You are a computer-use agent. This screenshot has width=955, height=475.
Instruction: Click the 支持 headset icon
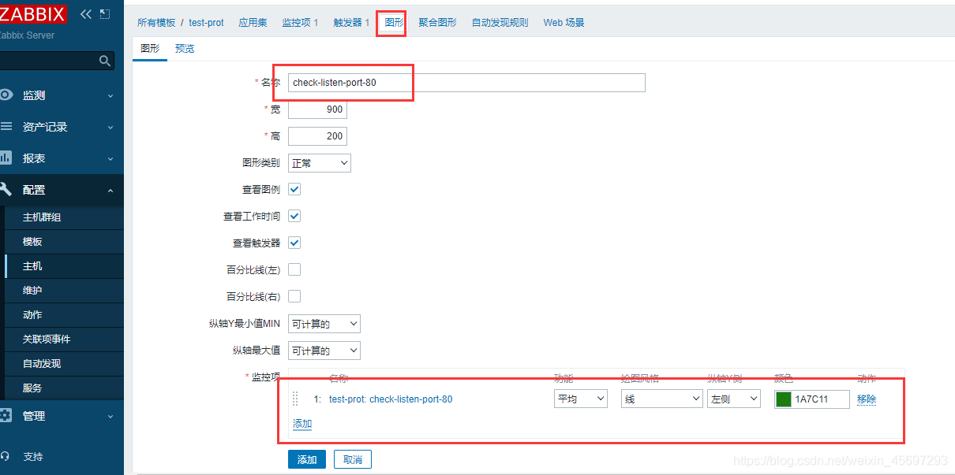coord(6,456)
